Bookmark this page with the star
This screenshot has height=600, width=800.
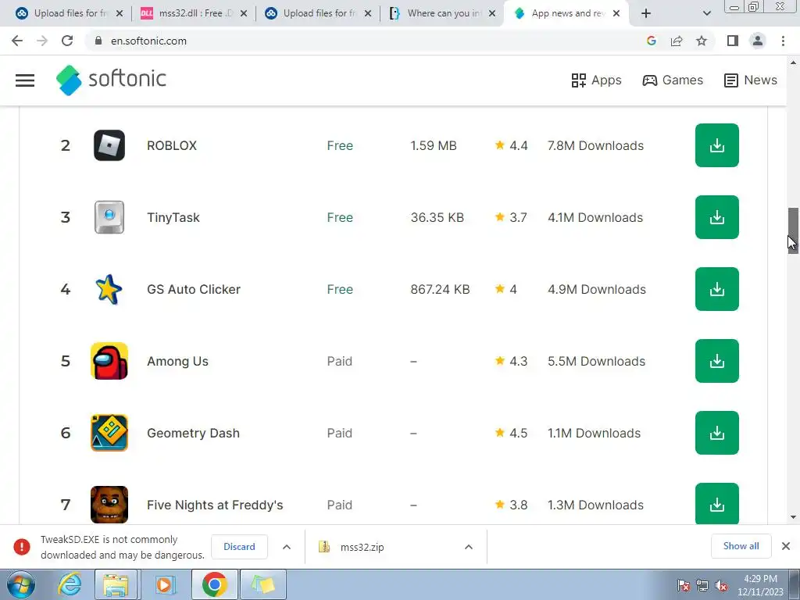[702, 41]
